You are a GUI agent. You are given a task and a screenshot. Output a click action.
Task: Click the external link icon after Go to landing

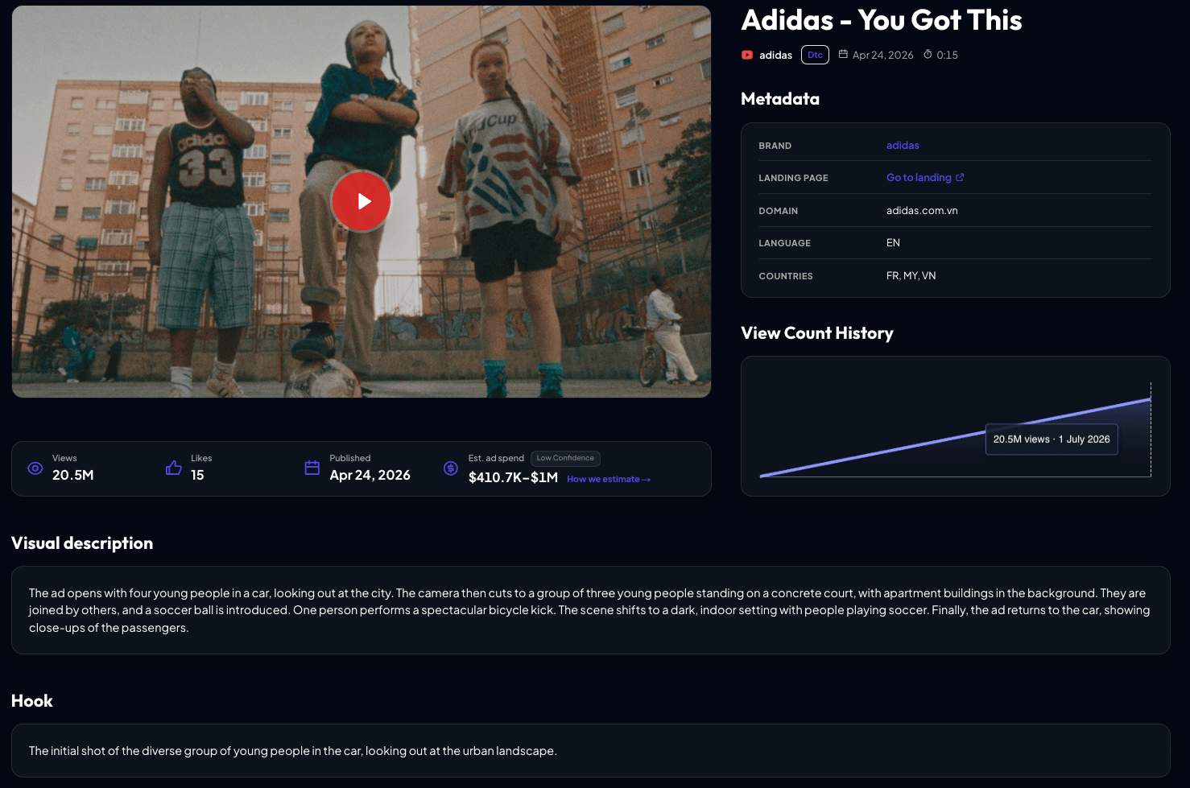tap(960, 177)
